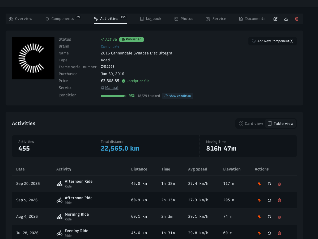This screenshot has height=239, width=318.
Task: Delete the Sep 20 Afternoon Ride
Action: coord(279,184)
